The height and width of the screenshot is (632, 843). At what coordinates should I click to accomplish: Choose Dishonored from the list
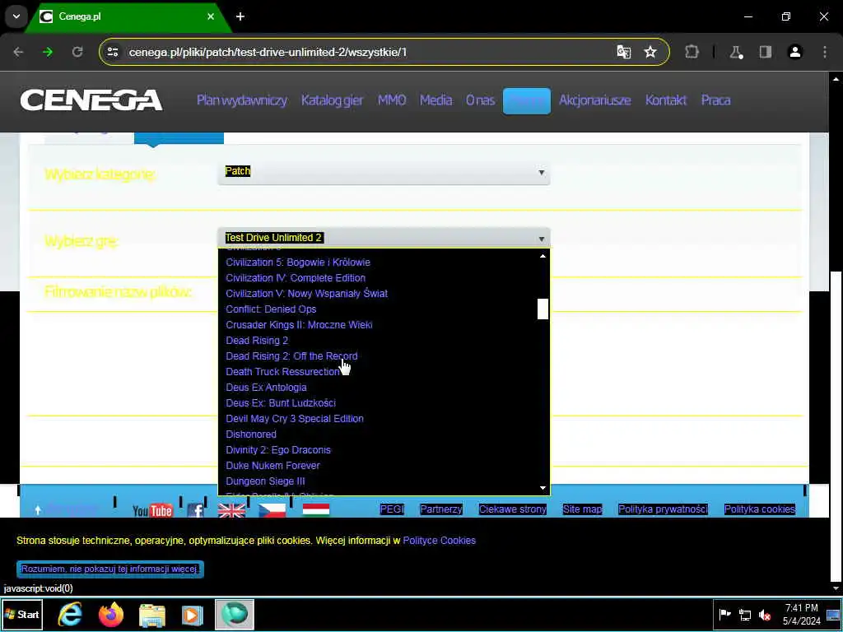[251, 434]
